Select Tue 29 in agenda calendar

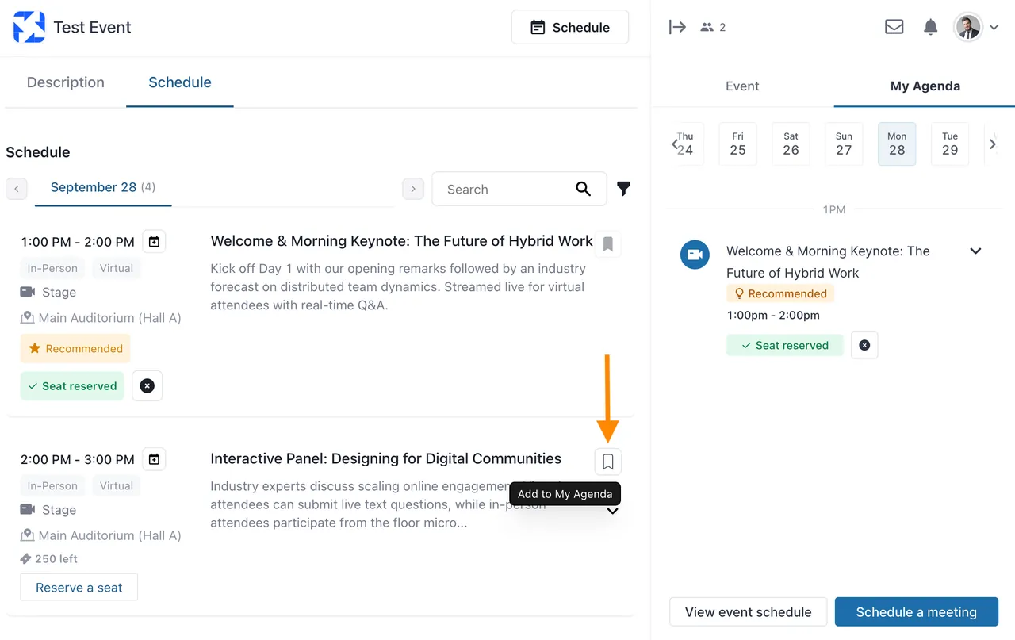(x=950, y=144)
